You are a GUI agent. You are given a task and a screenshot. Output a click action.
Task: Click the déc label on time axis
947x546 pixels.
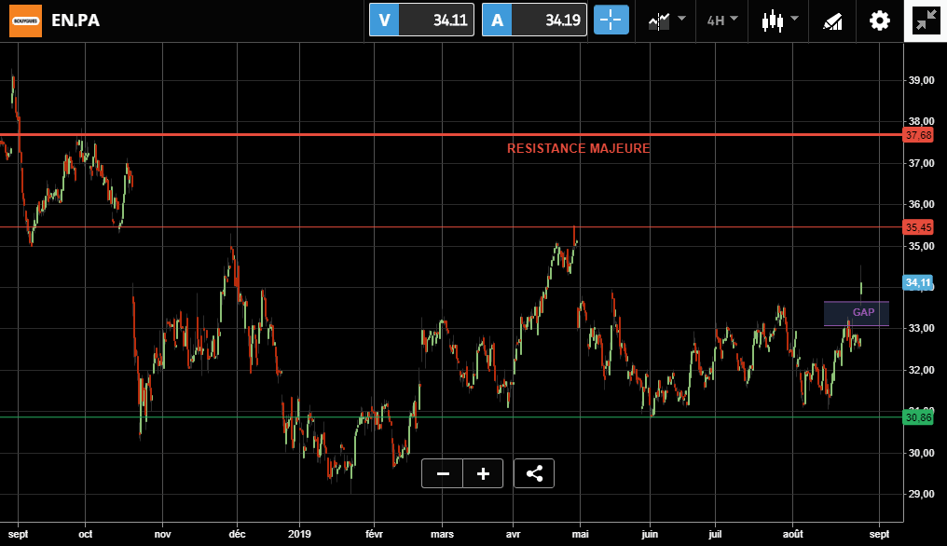238,534
